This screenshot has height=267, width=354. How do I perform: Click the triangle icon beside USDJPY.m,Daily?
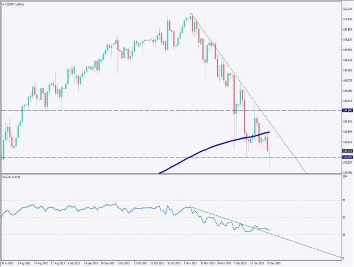tap(3, 4)
